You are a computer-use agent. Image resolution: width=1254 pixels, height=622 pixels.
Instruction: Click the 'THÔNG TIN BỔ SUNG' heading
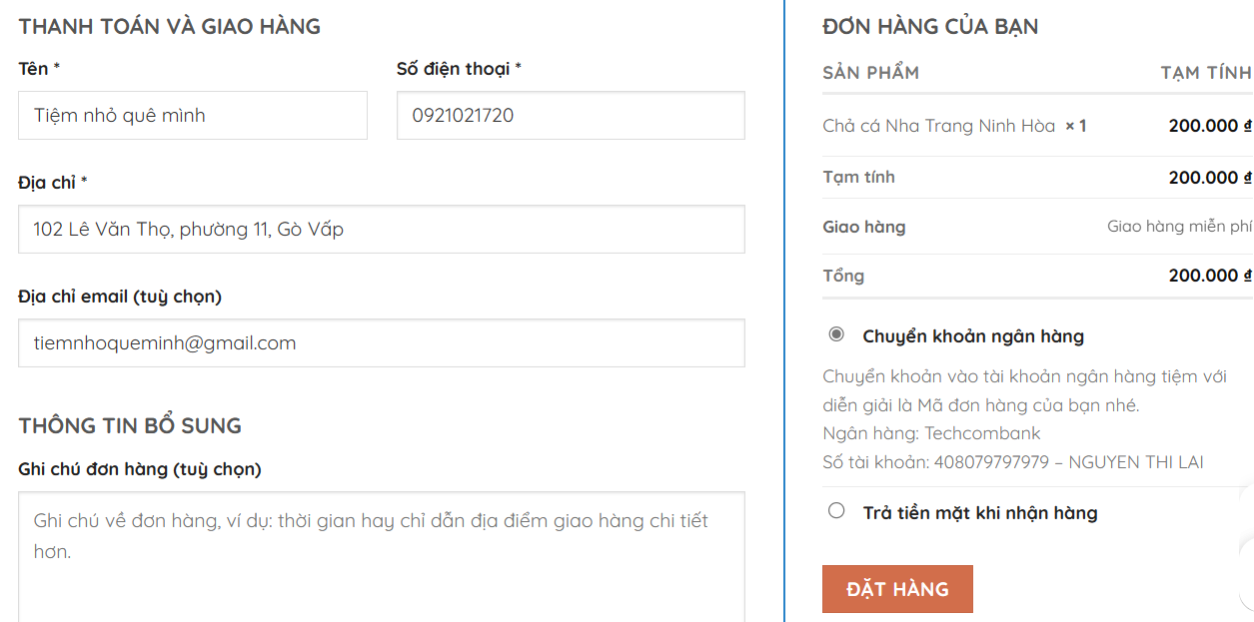point(130,426)
